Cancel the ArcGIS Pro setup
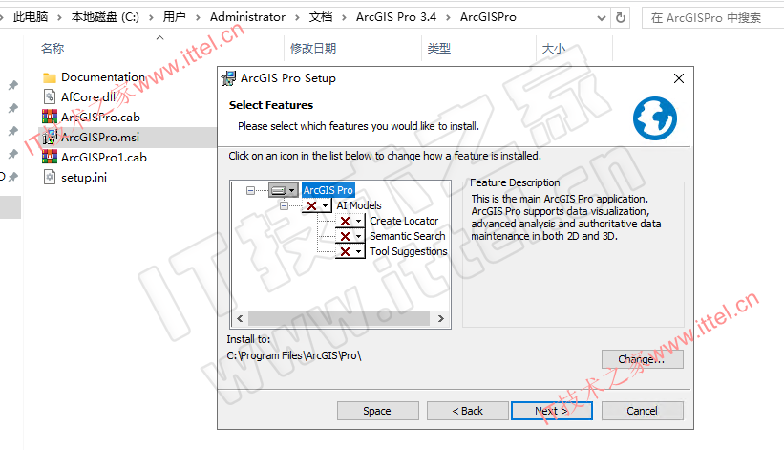Screen dimensions: 784x450 click(643, 411)
